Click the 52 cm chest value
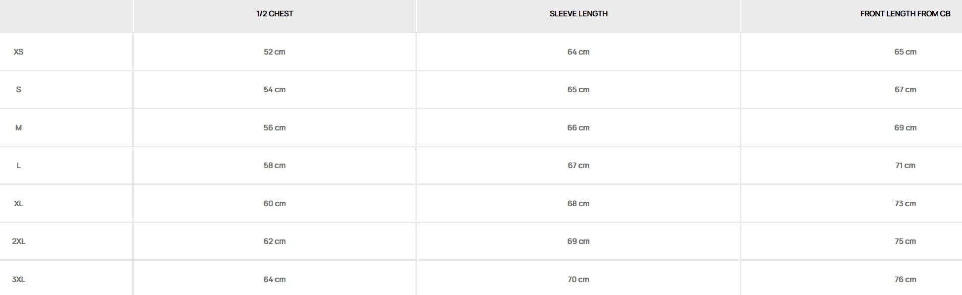Image resolution: width=962 pixels, height=295 pixels. point(275,52)
